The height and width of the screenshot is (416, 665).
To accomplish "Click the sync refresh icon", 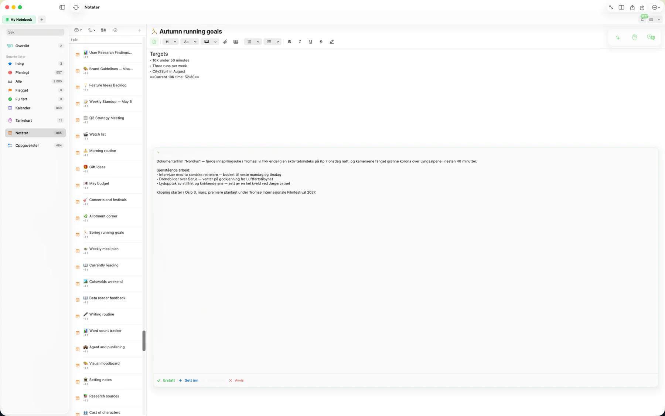I will click(76, 7).
